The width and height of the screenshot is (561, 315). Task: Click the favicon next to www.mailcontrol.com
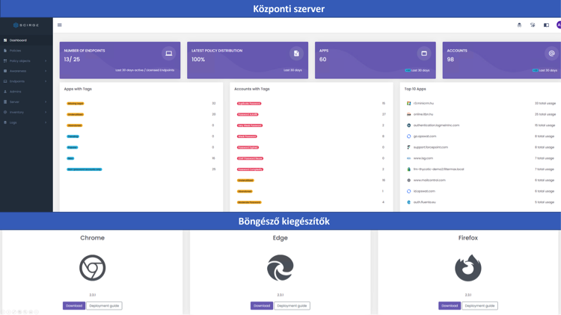pyautogui.click(x=409, y=181)
